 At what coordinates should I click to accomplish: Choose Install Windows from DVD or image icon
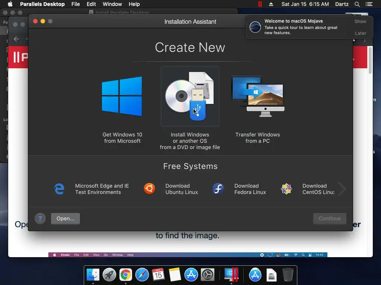click(190, 96)
